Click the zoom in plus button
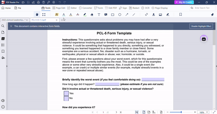Viewport: 217px width, 114px height. tap(195, 112)
